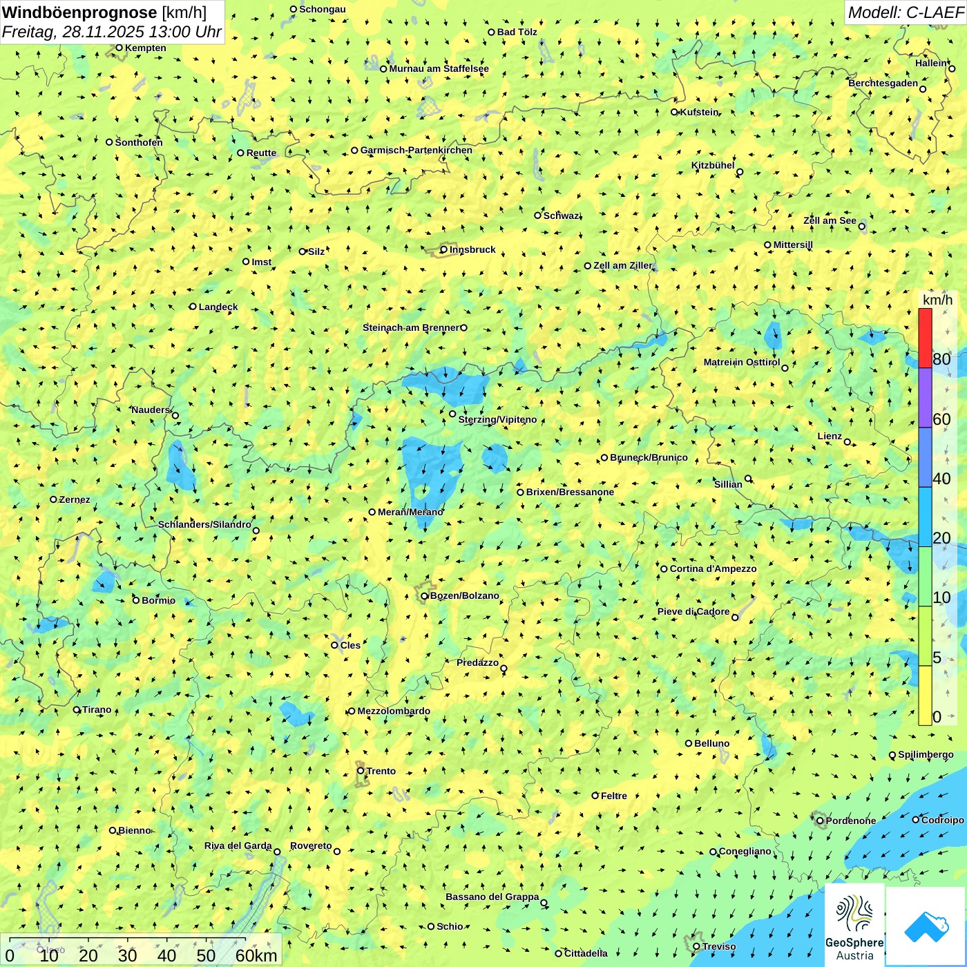Click the Predazzo label
The image size is (967, 967).
click(x=477, y=662)
